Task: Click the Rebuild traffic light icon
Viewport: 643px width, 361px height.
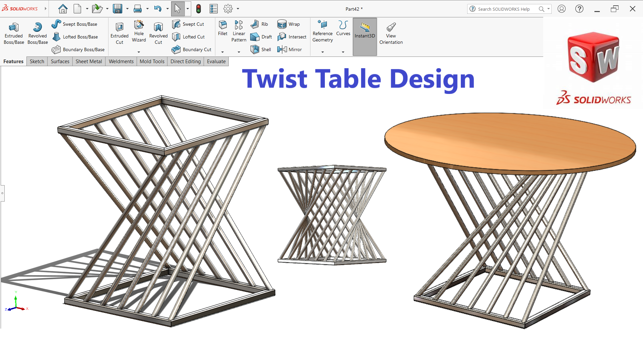Action: point(199,9)
